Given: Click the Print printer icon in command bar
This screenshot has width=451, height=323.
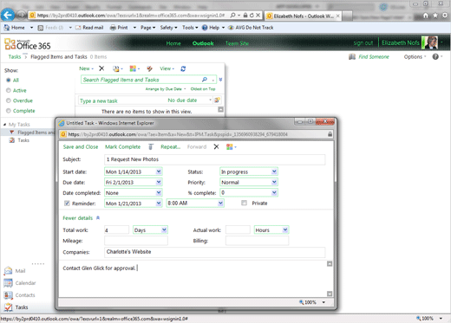Looking at the screenshot, I should (113, 28).
